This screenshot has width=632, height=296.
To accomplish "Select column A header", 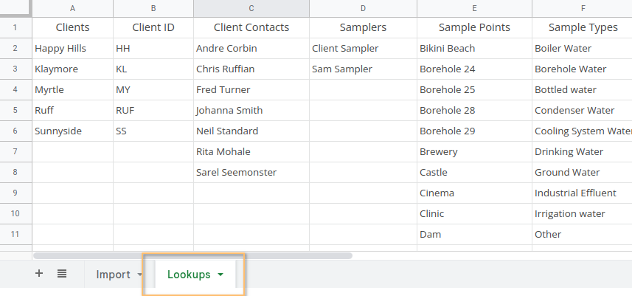I will click(x=72, y=8).
